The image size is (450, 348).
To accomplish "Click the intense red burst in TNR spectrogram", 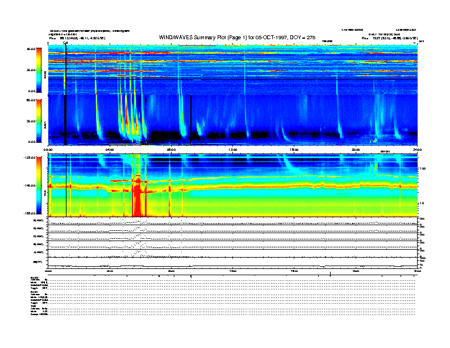I will point(138,195).
